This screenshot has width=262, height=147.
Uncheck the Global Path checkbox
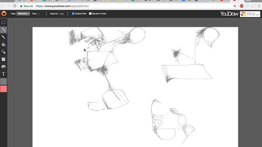click(x=73, y=13)
